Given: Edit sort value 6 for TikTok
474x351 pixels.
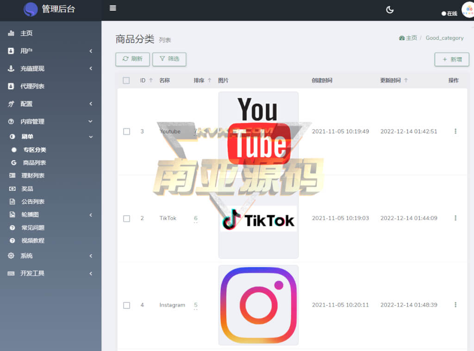Looking at the screenshot, I should coord(196,218).
